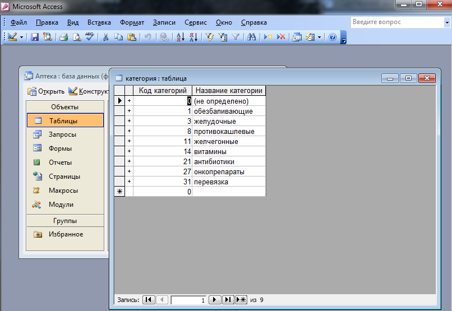Viewport: 452px width, 311px height.
Task: Click the Объекты group header
Action: 65,107
